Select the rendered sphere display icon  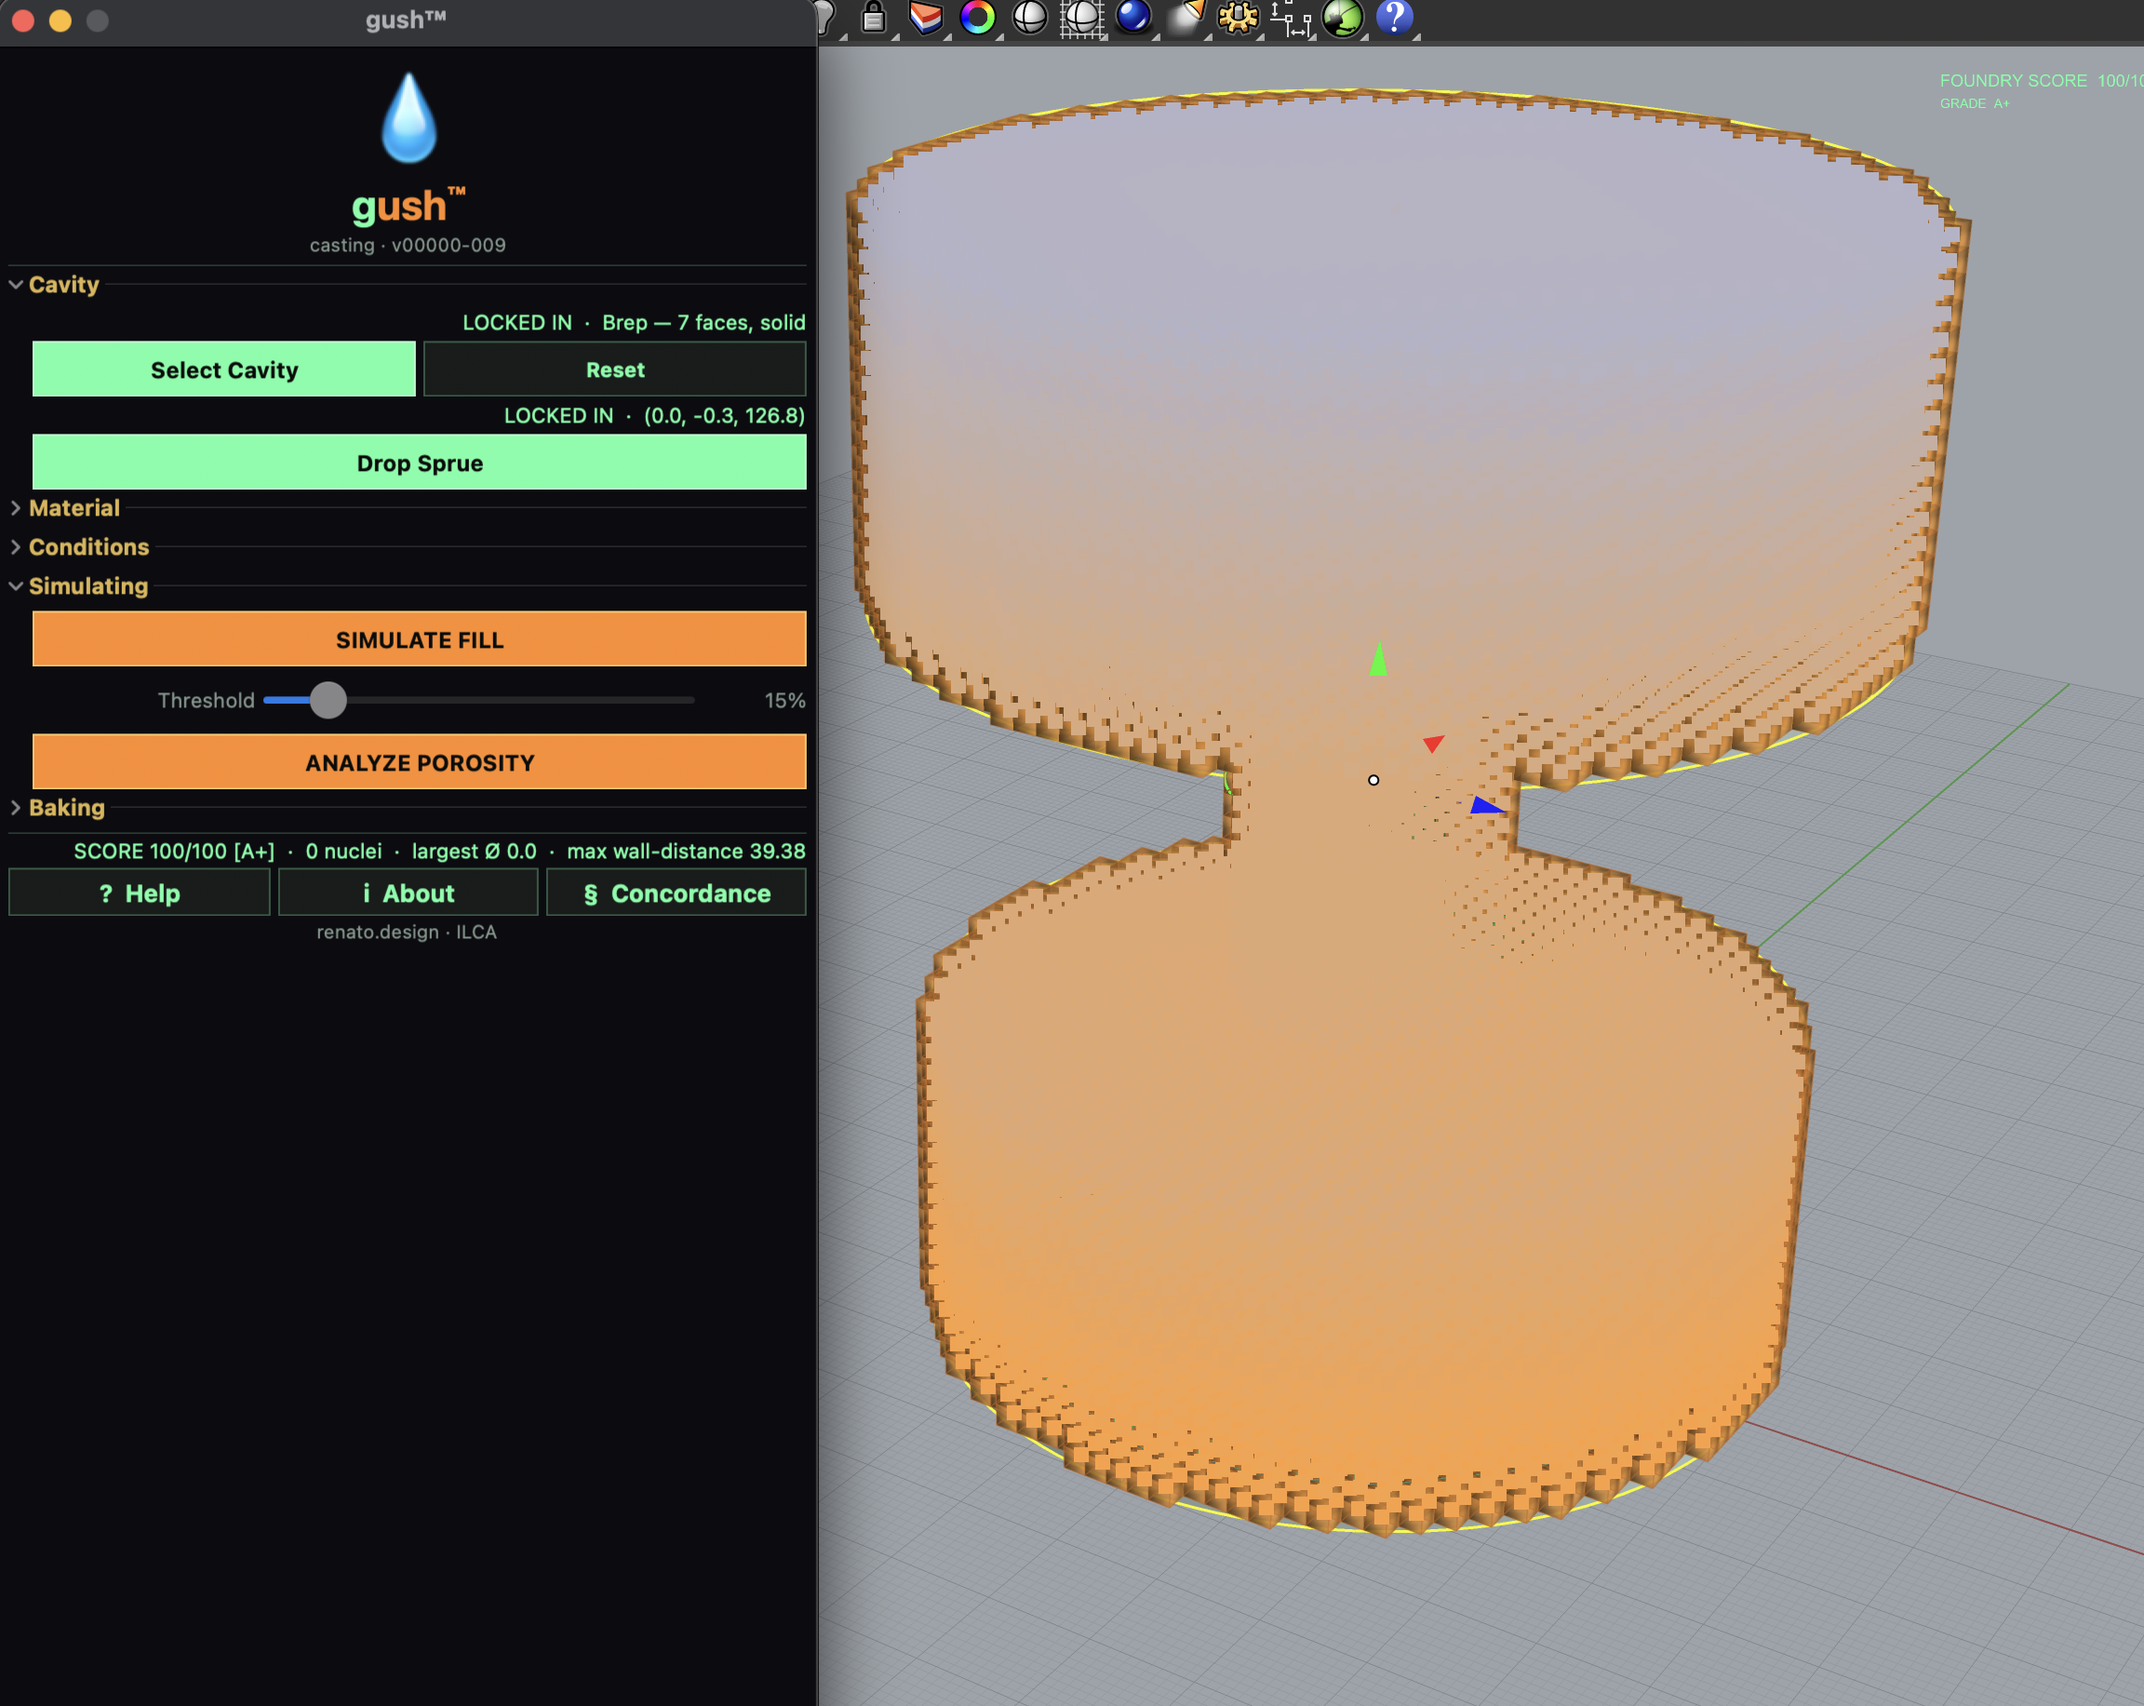pyautogui.click(x=1028, y=18)
